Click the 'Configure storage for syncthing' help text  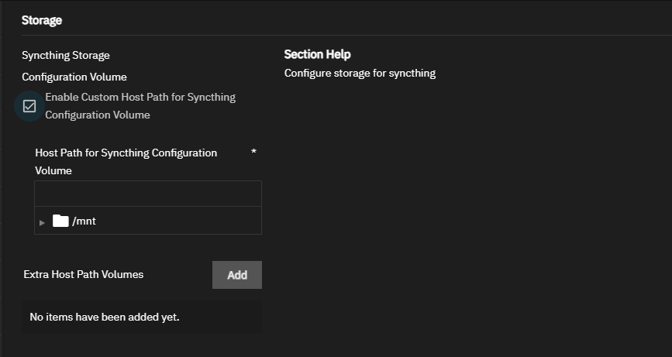(360, 74)
